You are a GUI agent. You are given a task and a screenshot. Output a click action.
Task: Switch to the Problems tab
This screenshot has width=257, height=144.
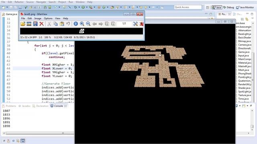(9, 106)
